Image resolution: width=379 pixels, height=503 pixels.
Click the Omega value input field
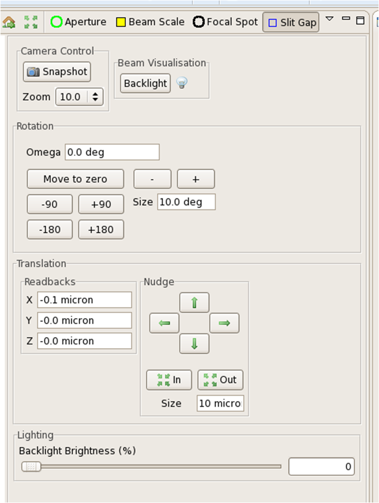112,152
